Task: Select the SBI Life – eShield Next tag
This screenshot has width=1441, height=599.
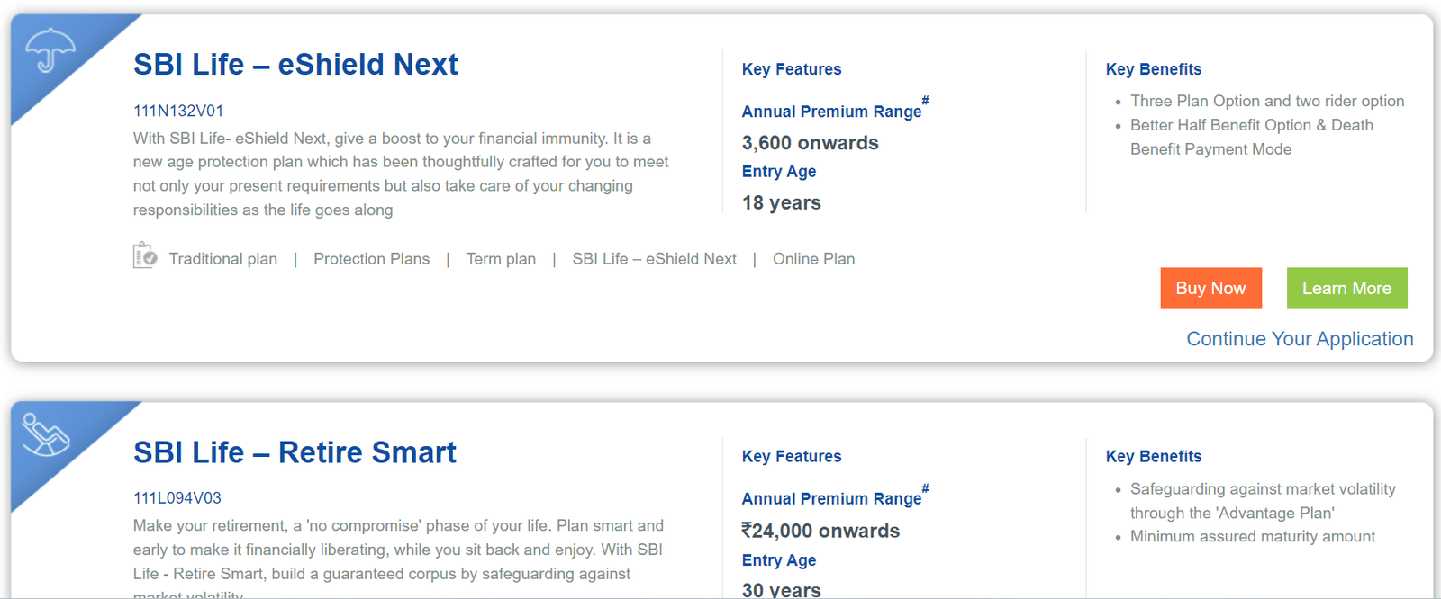Action: point(654,259)
